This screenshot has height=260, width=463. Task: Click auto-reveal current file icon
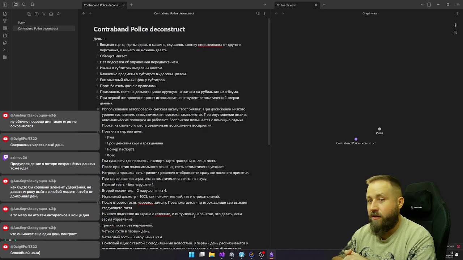[51, 14]
